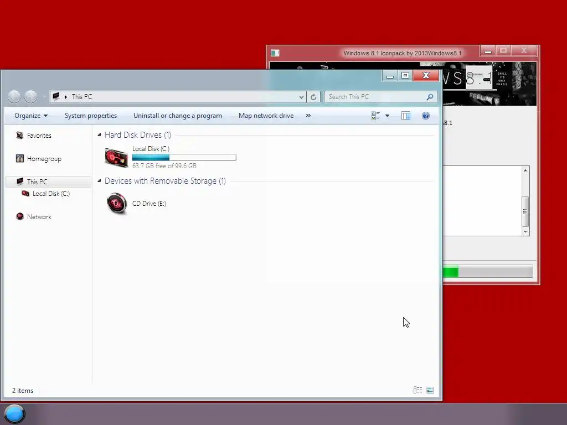Click the installer log scrollbar thumb

point(525,211)
